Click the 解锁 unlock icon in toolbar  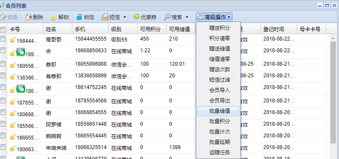[54, 17]
